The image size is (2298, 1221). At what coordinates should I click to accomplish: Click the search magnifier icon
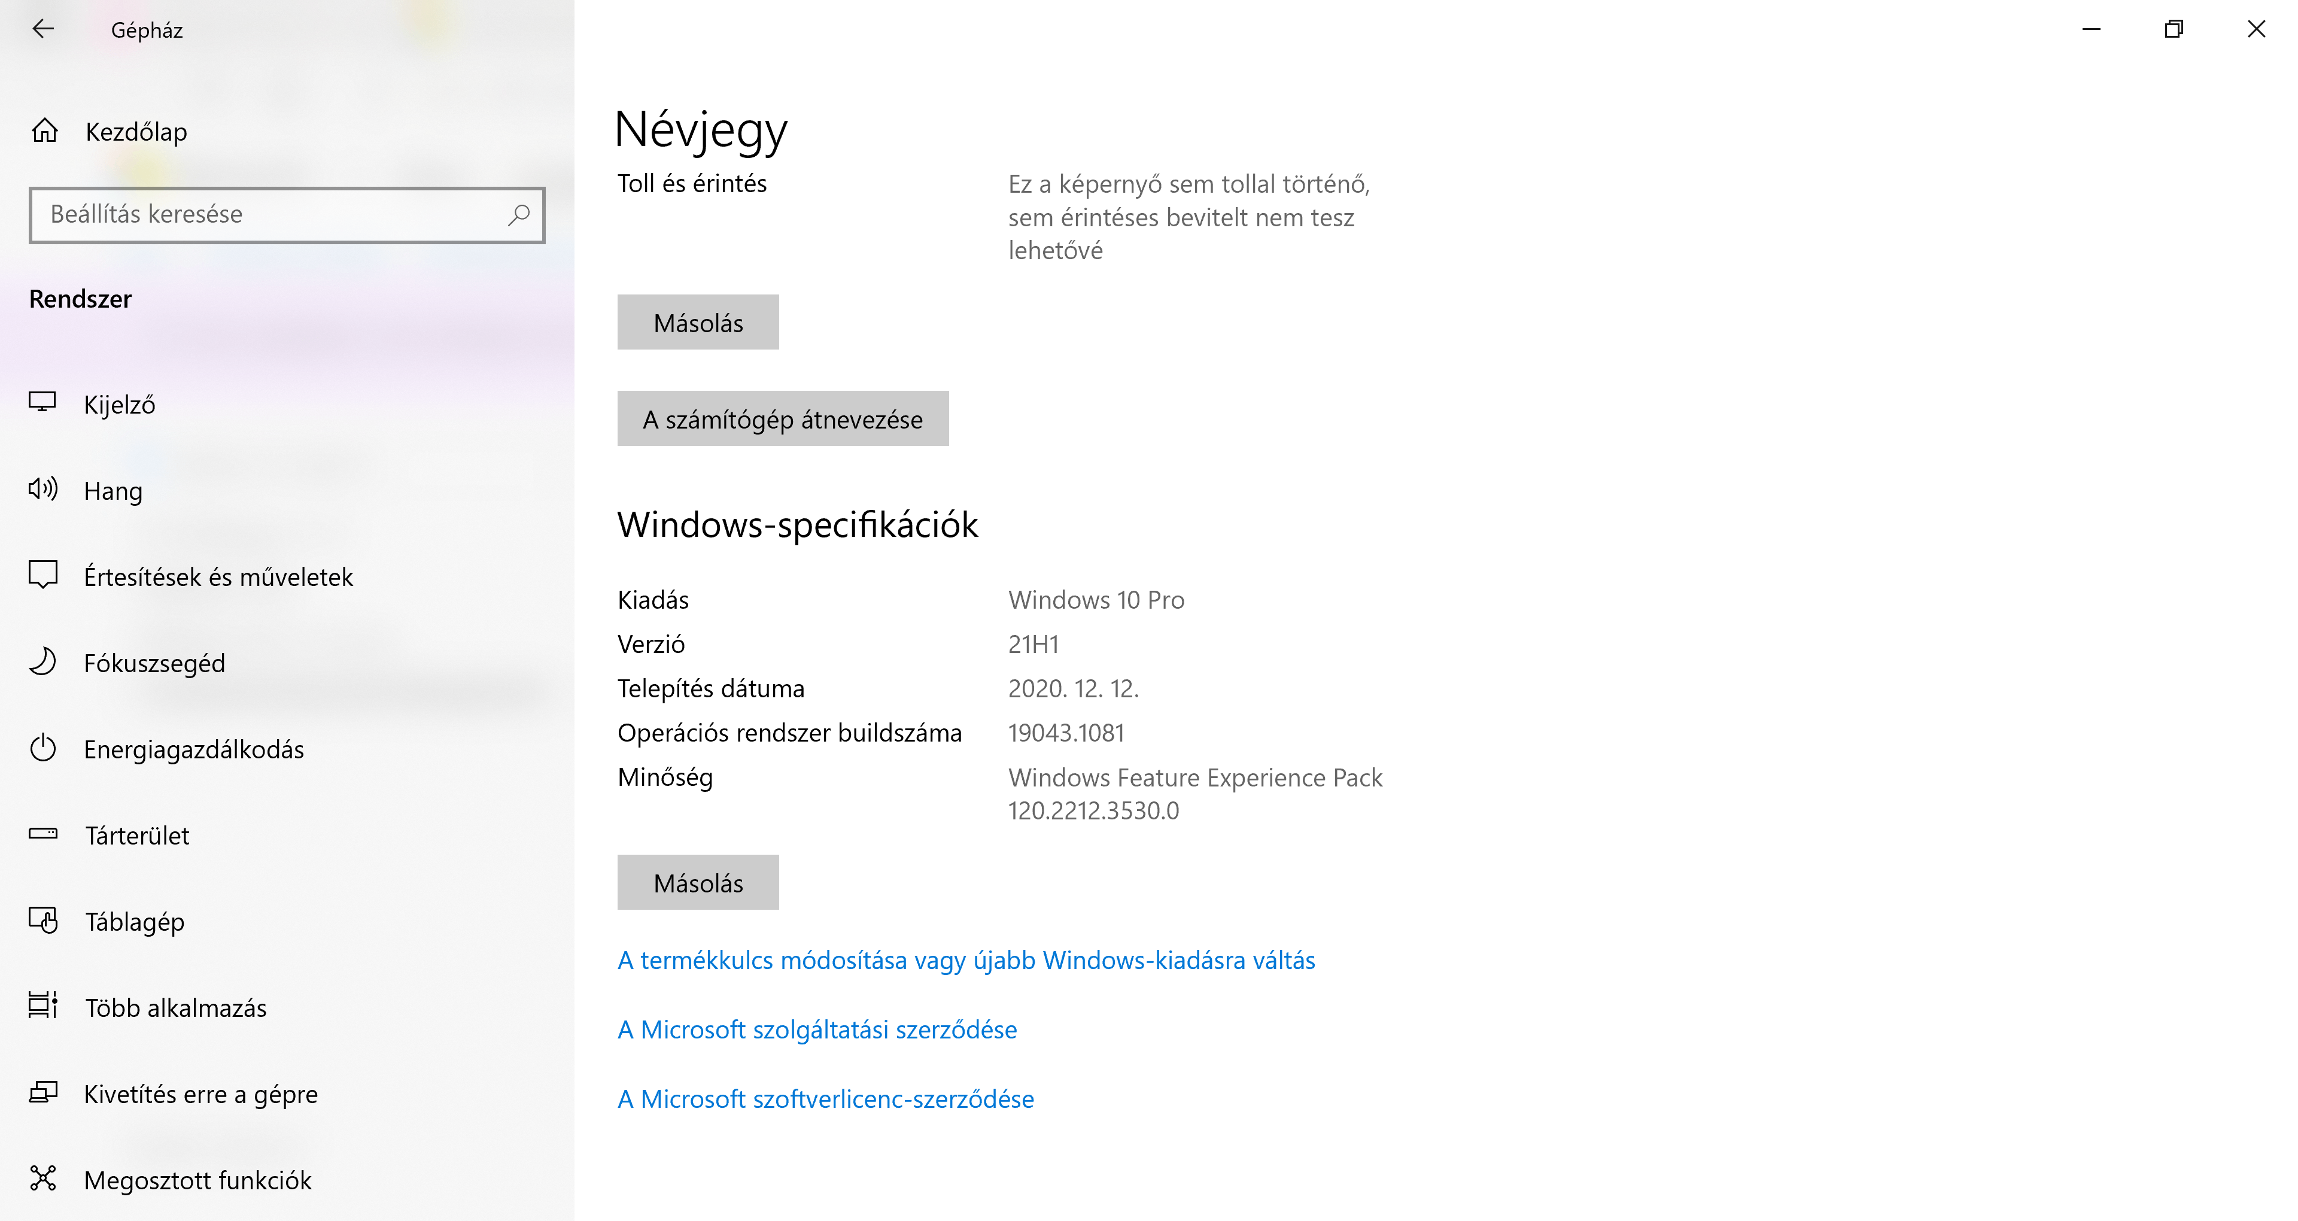(x=518, y=214)
